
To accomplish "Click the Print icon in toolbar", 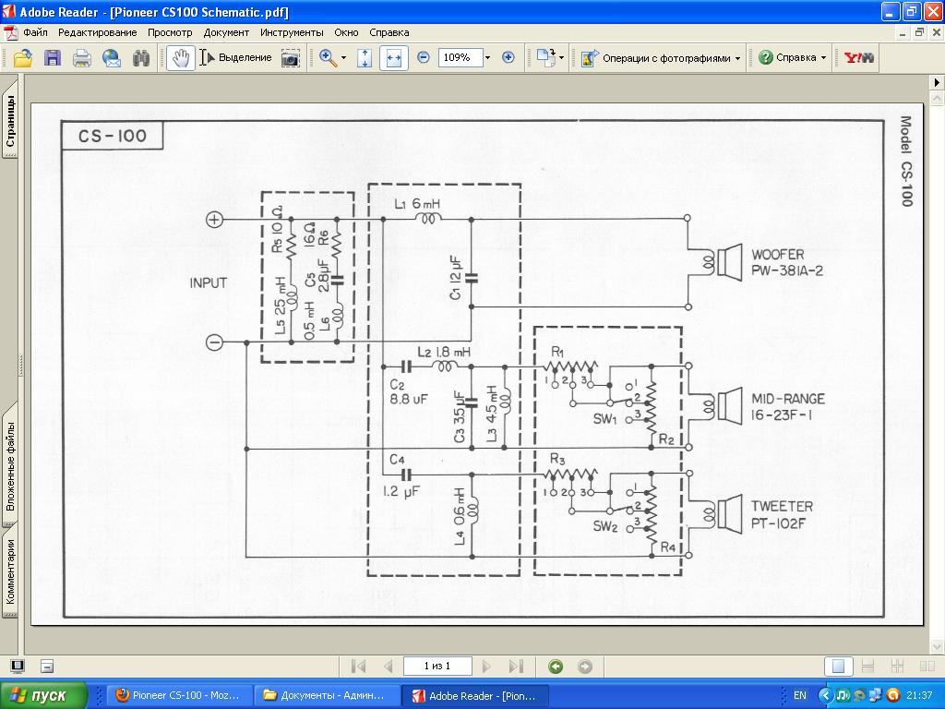I will point(82,58).
